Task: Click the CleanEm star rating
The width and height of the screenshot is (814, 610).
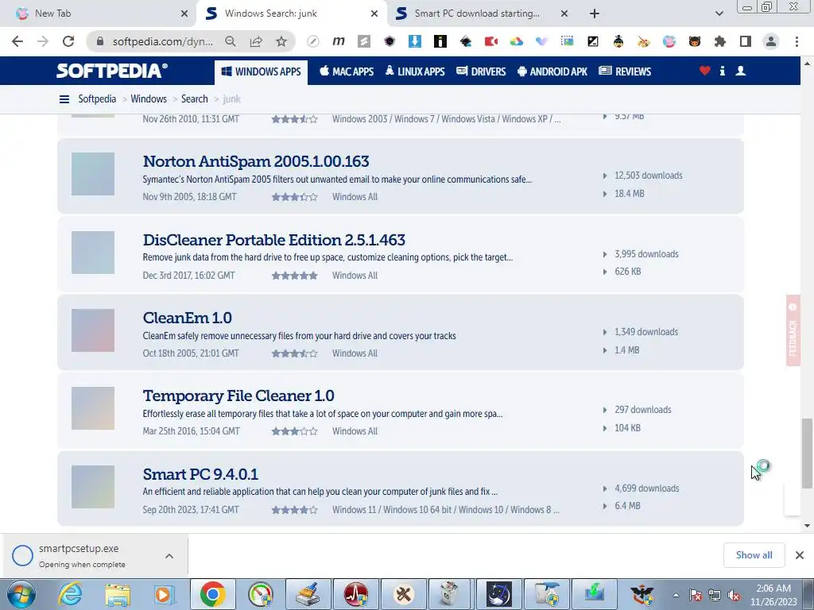Action: pos(294,353)
